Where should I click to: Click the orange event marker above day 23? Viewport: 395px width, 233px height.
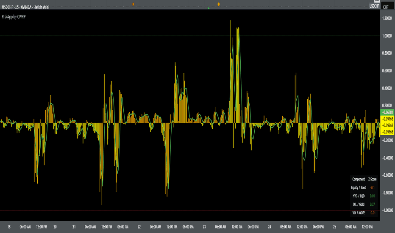click(219, 4)
